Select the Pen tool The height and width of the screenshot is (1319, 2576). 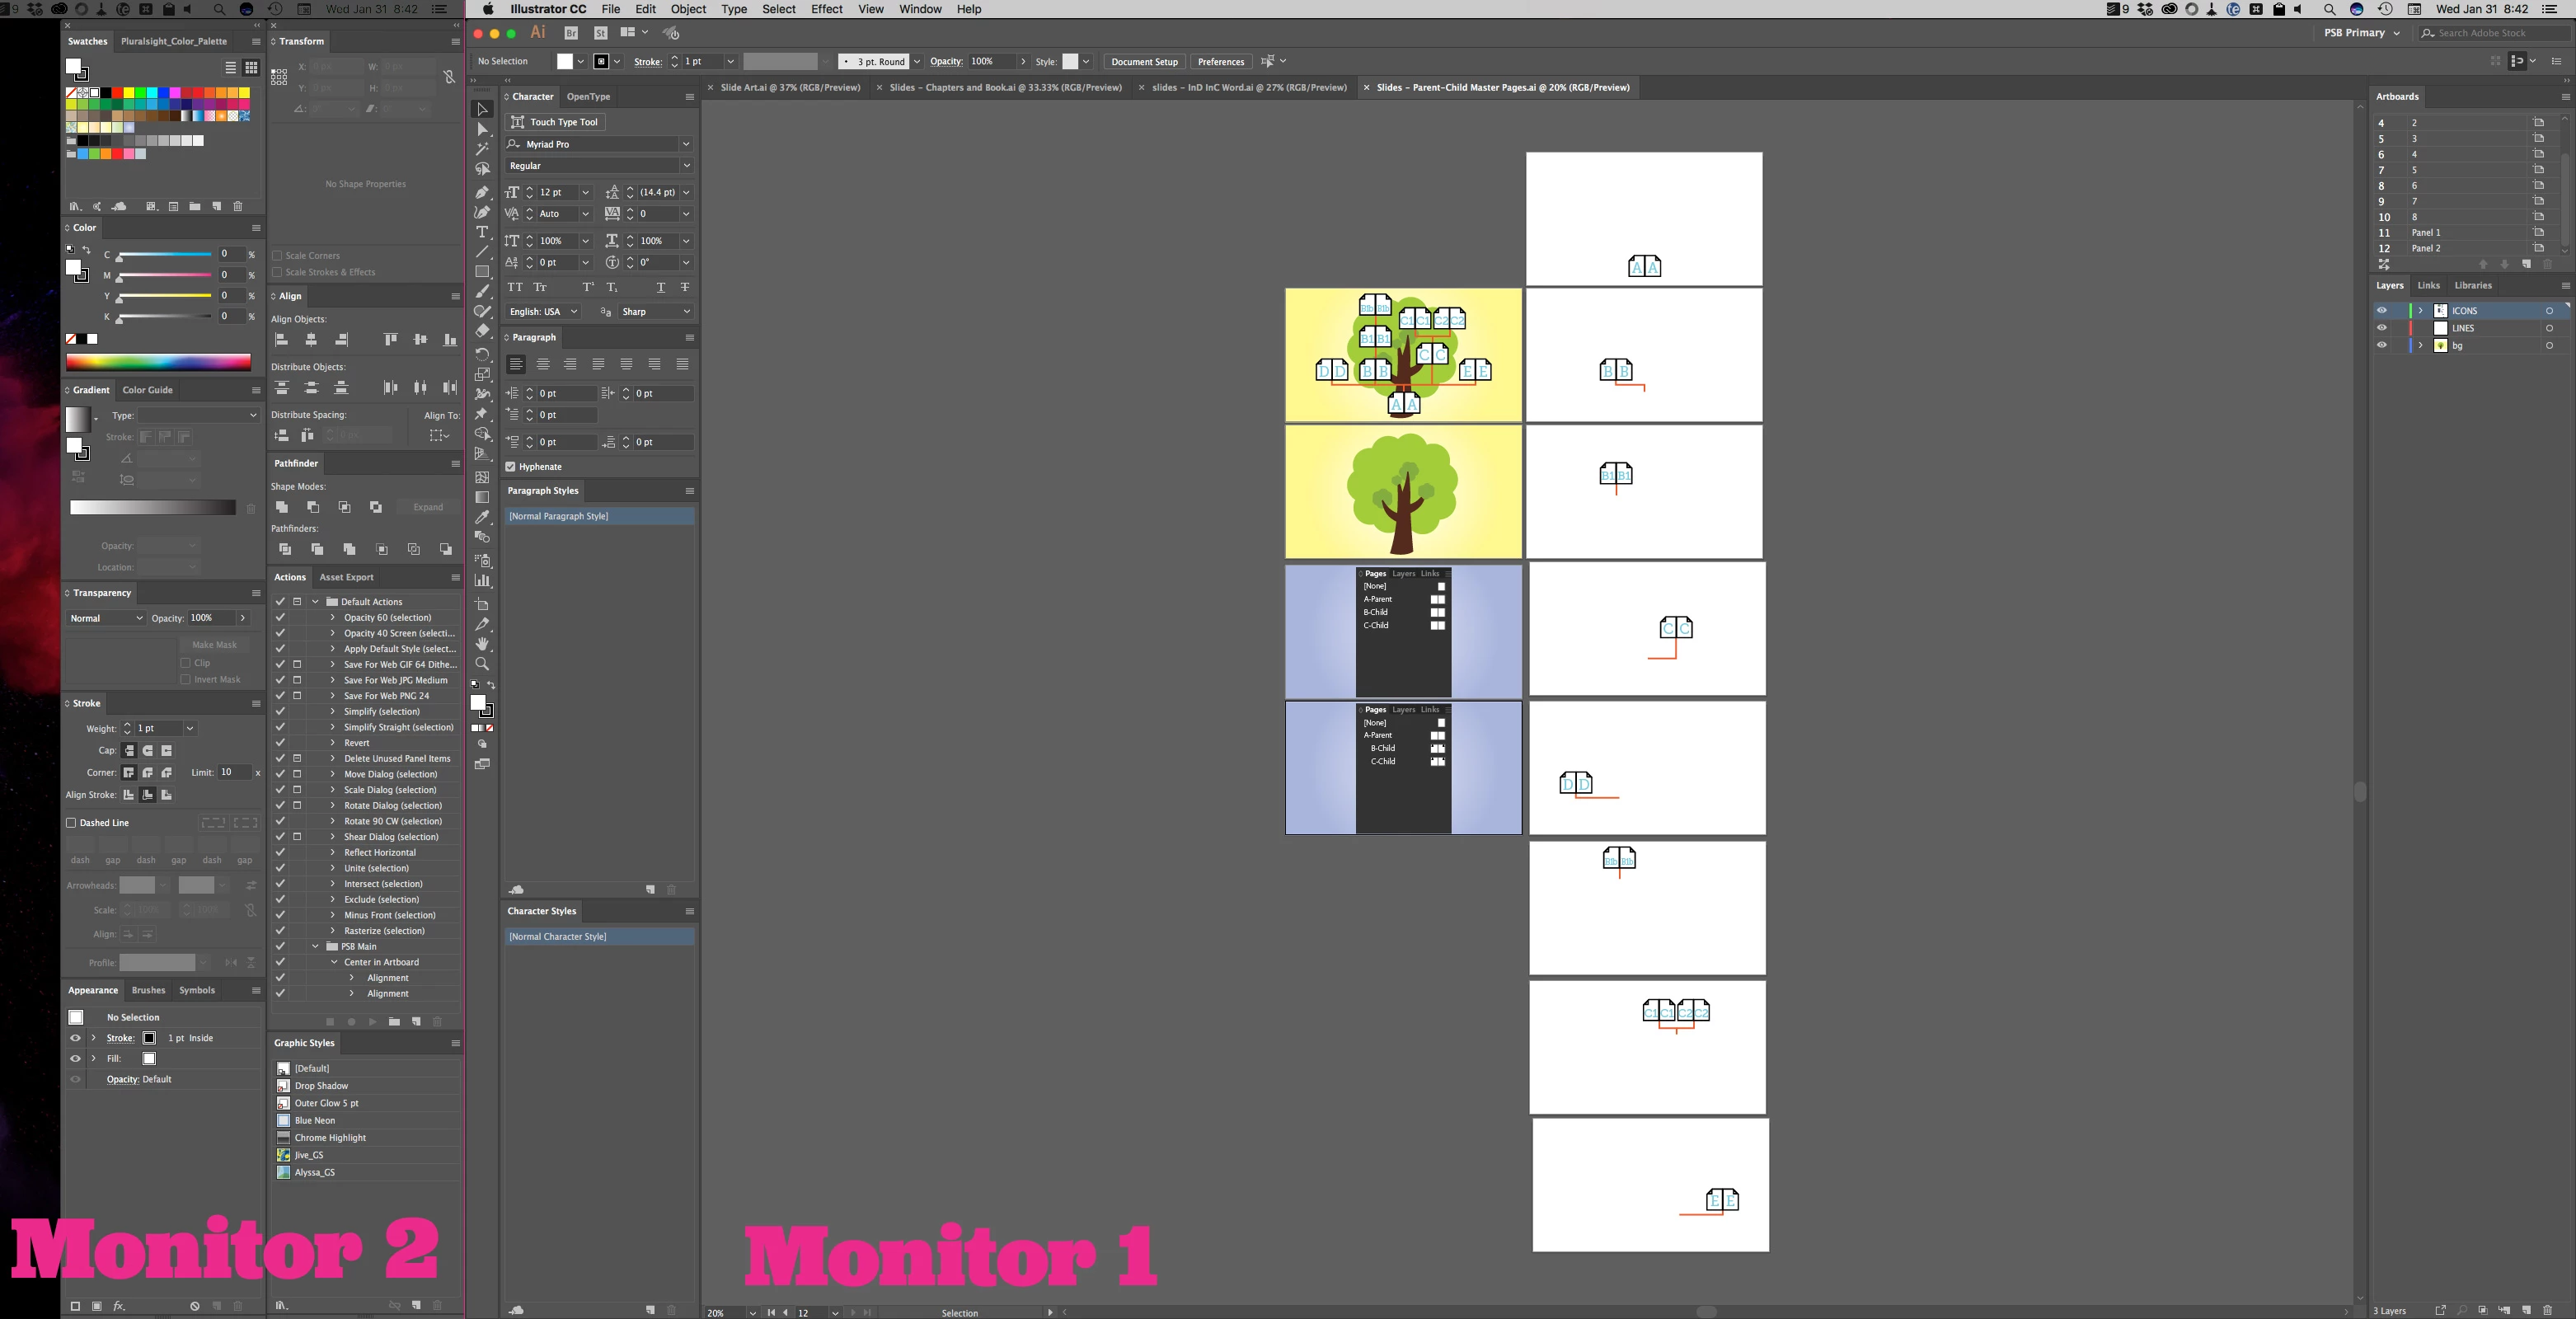(x=482, y=191)
